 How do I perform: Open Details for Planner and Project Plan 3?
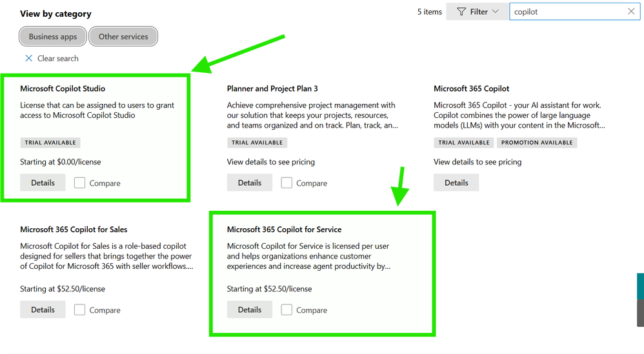(x=250, y=182)
